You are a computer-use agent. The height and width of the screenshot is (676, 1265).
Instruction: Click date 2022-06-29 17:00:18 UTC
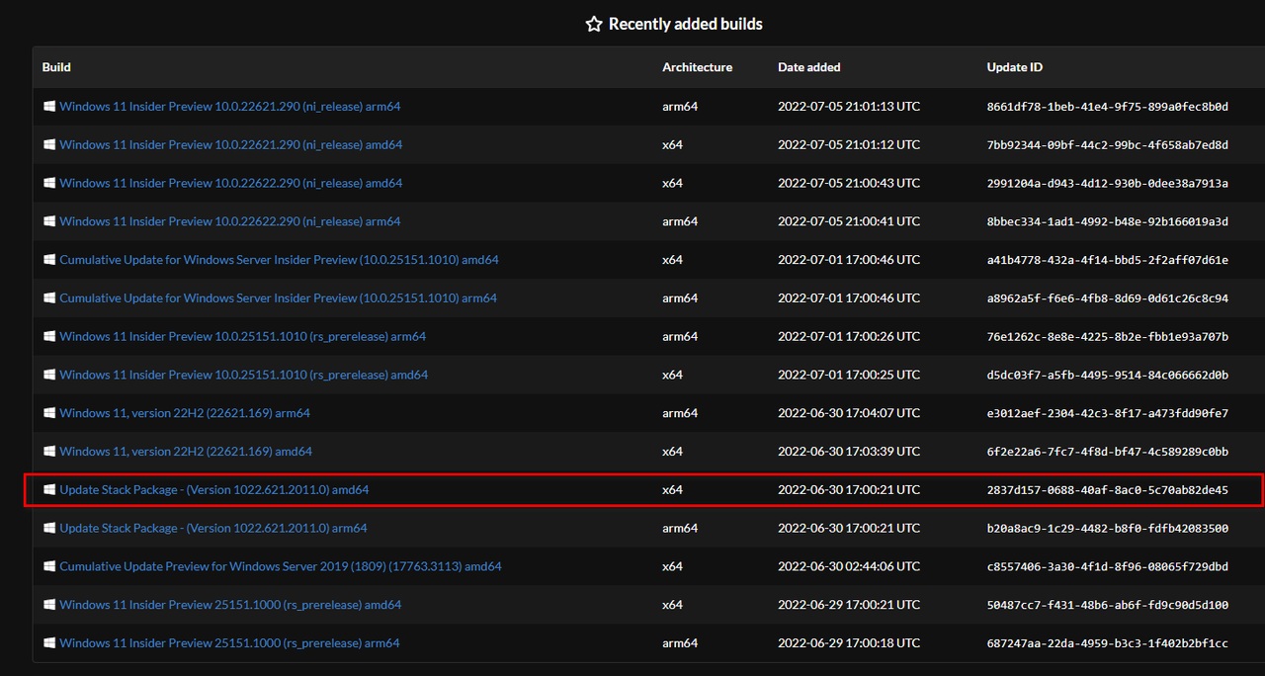click(849, 643)
